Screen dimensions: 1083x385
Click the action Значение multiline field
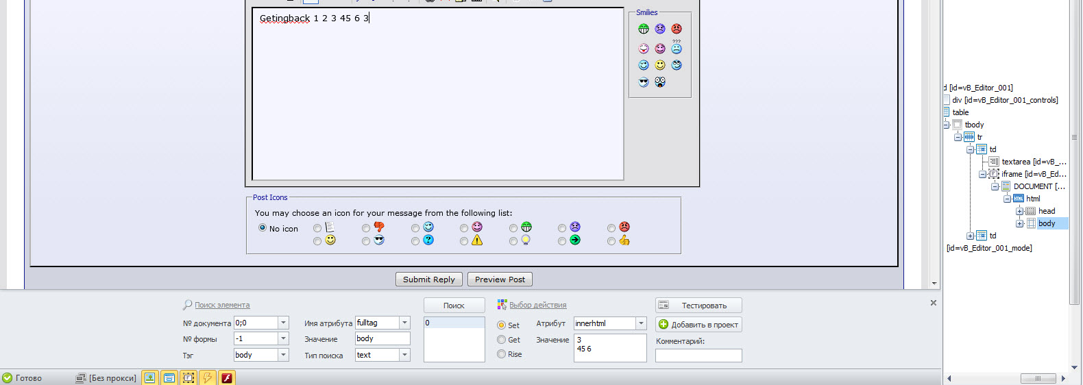[610, 348]
